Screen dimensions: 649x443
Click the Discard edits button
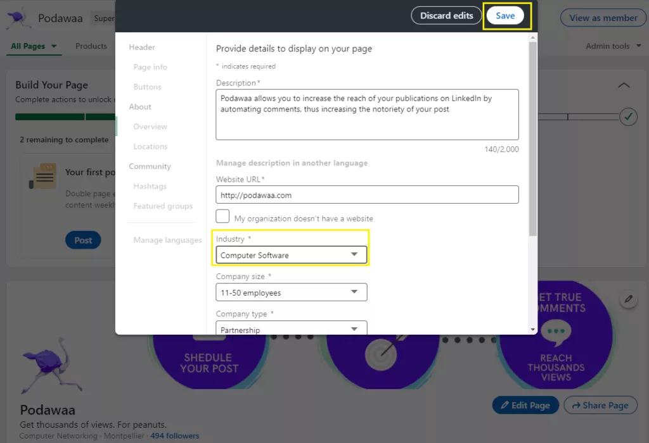pos(446,16)
